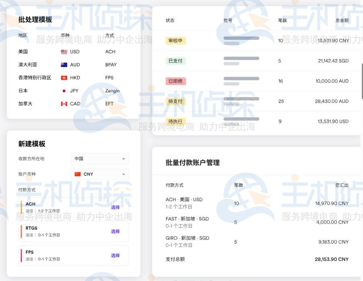Click the US flag icon next to USD
Screen dimensions: 363x281
64,51
